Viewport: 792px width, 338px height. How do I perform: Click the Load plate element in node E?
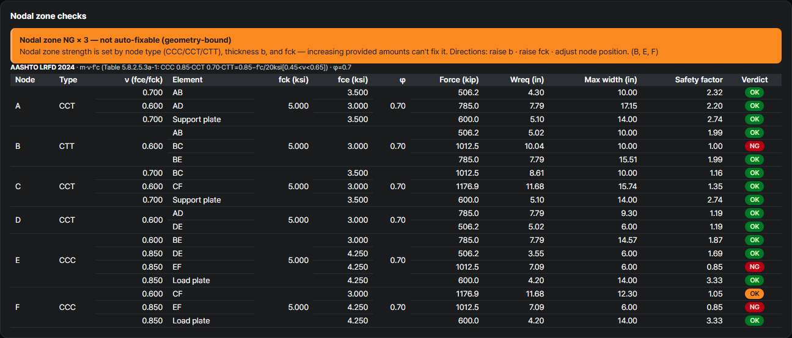pos(191,281)
